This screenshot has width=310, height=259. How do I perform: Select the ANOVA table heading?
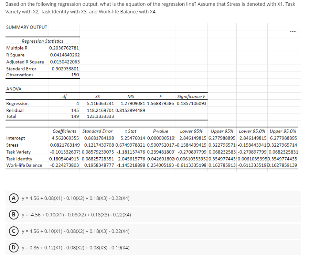pos(13,89)
